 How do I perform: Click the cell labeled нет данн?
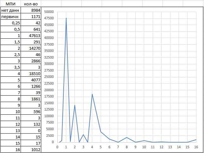point(10,10)
